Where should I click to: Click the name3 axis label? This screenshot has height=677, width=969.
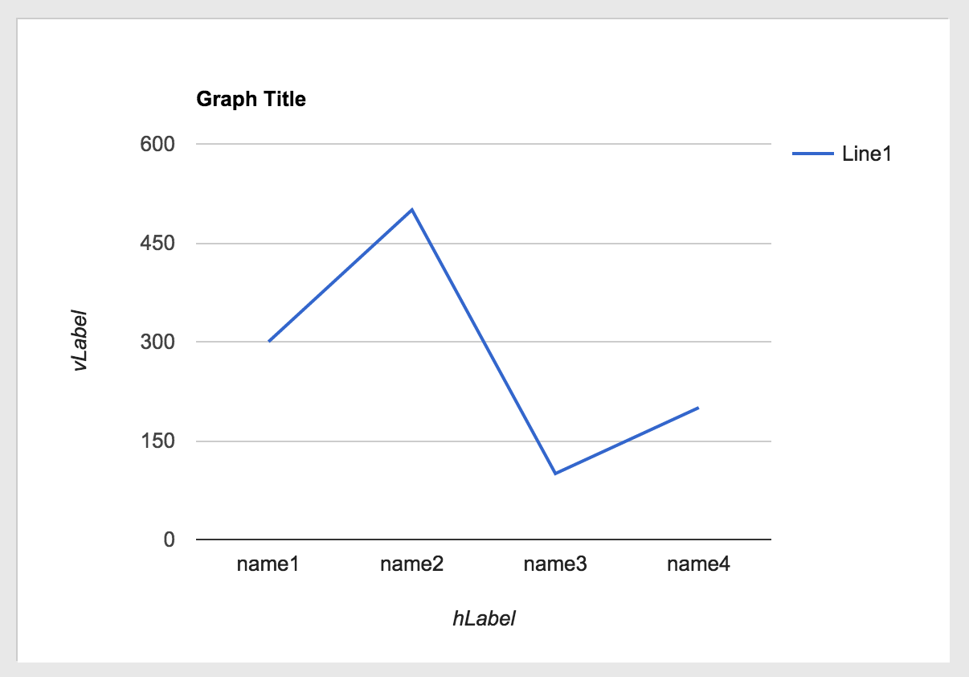pos(555,564)
